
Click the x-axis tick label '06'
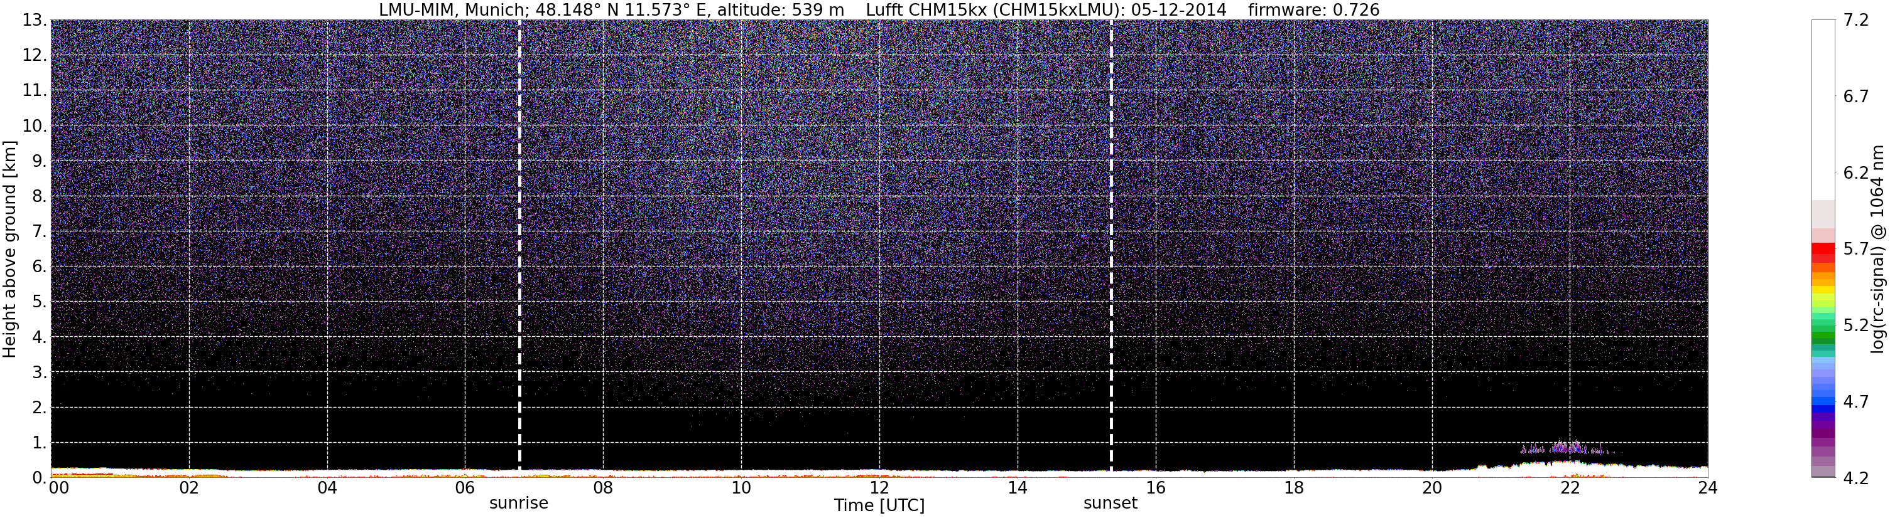[465, 488]
